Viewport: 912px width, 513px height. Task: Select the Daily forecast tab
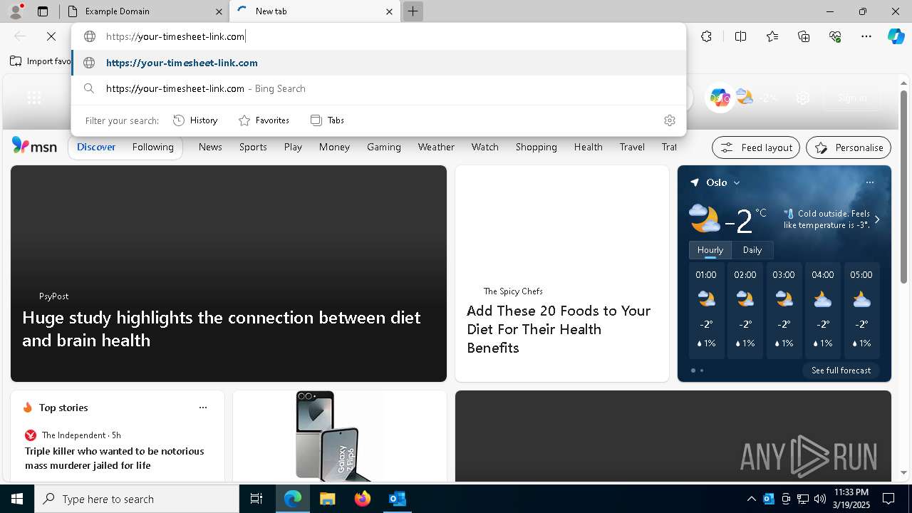[752, 250]
